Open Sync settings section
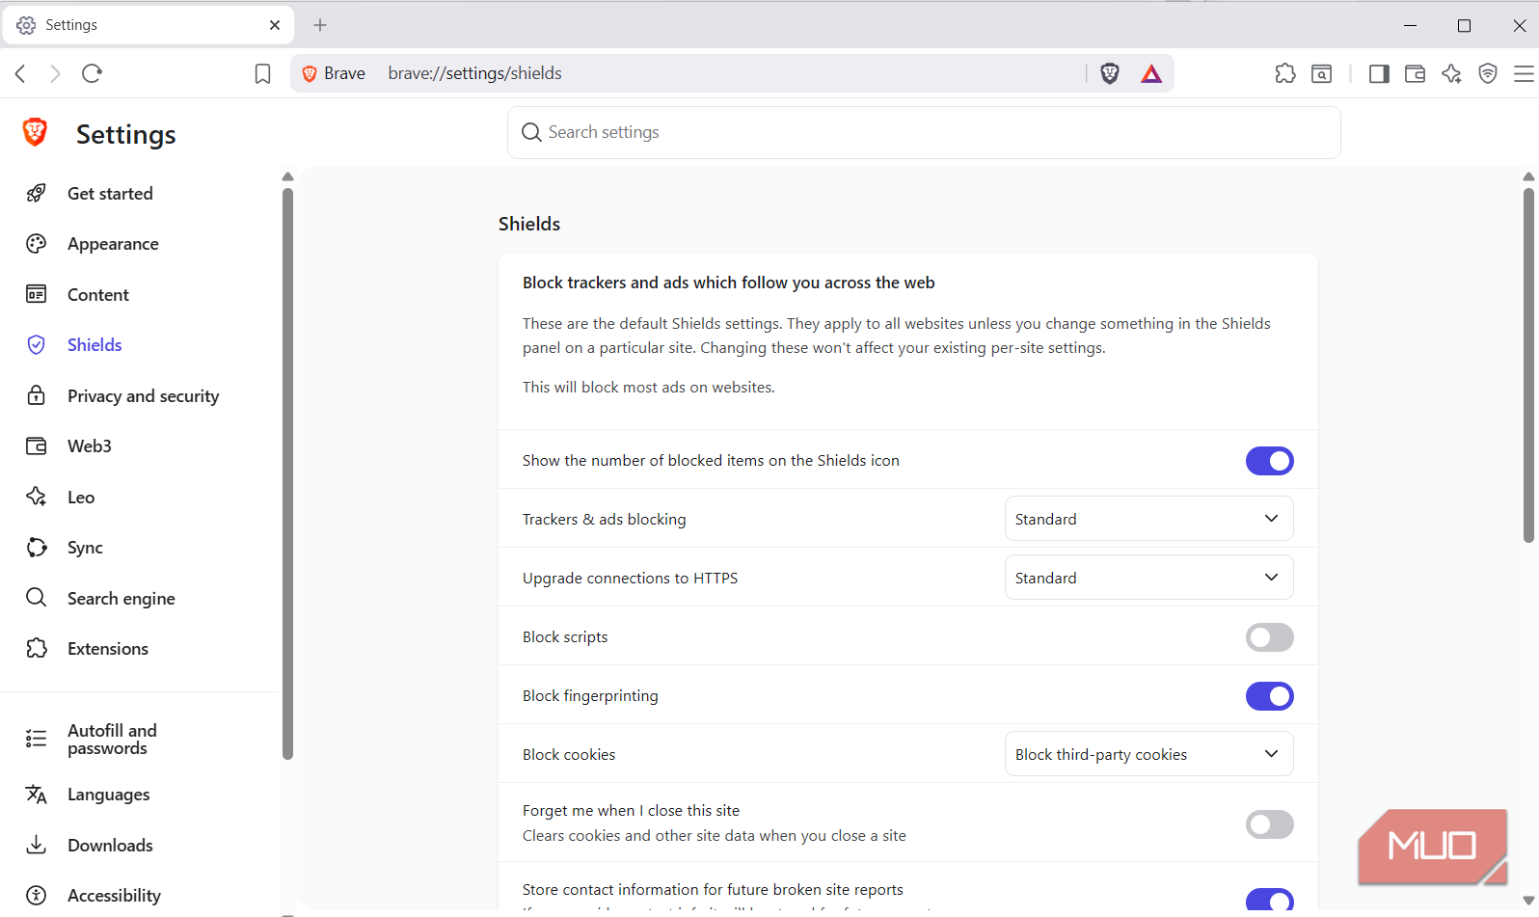The width and height of the screenshot is (1539, 917). click(85, 547)
